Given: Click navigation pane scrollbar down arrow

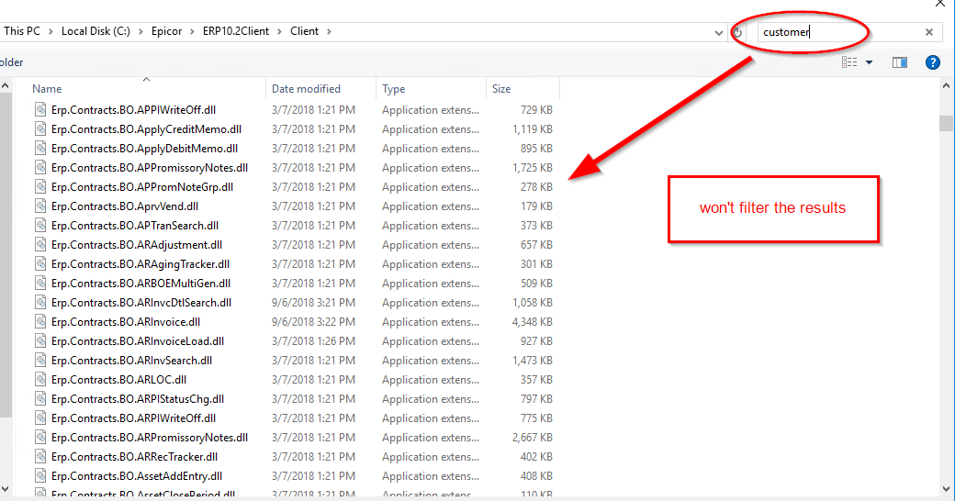Looking at the screenshot, I should coord(5,488).
